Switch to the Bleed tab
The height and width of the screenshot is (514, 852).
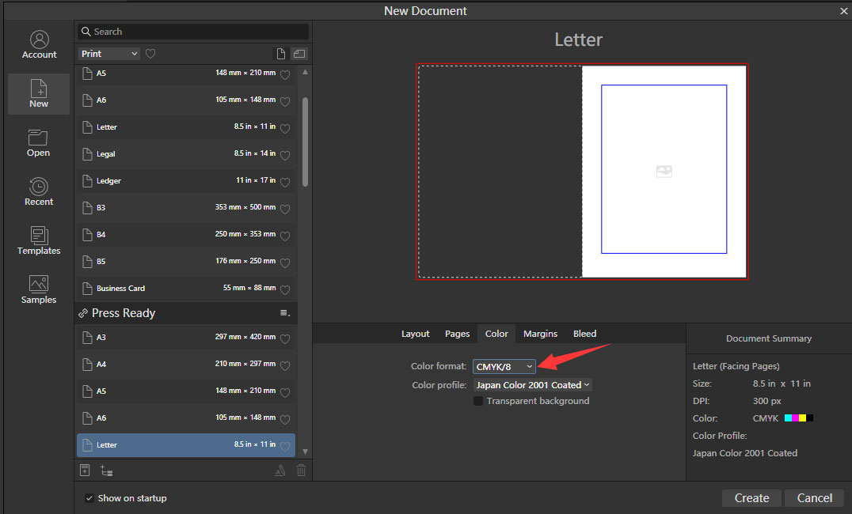pos(584,334)
